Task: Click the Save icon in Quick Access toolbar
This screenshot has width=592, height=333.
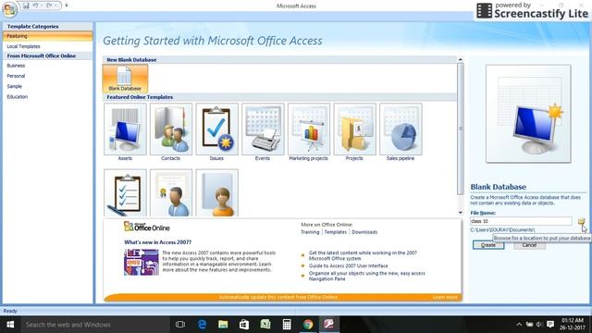Action: click(26, 6)
